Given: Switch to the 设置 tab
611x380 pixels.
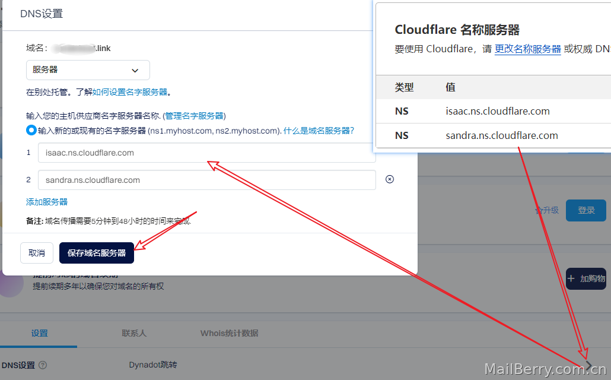Looking at the screenshot, I should point(39,333).
